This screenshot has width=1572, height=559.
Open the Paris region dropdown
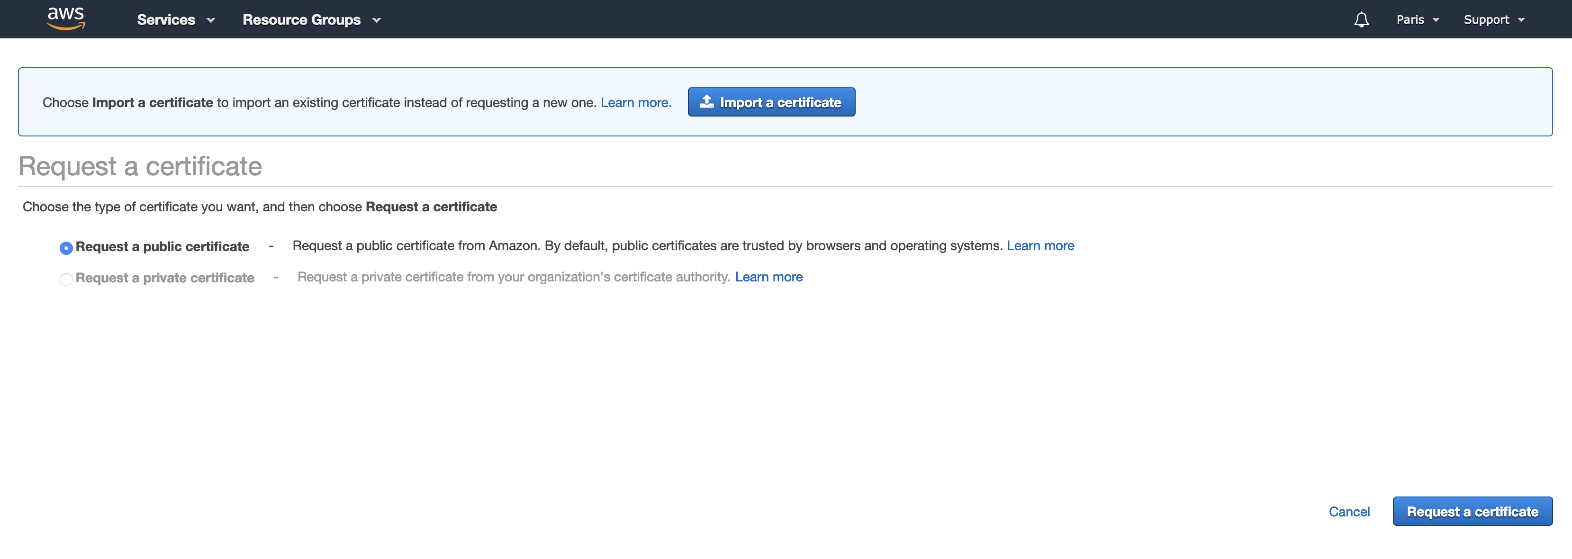pos(1417,20)
